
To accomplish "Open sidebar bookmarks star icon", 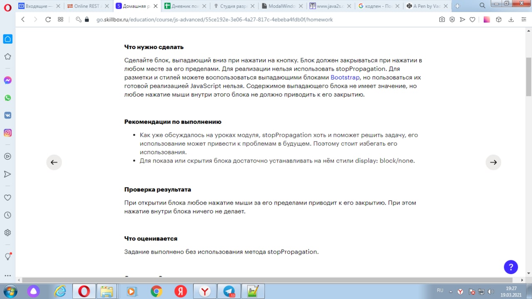I will 7,57.
